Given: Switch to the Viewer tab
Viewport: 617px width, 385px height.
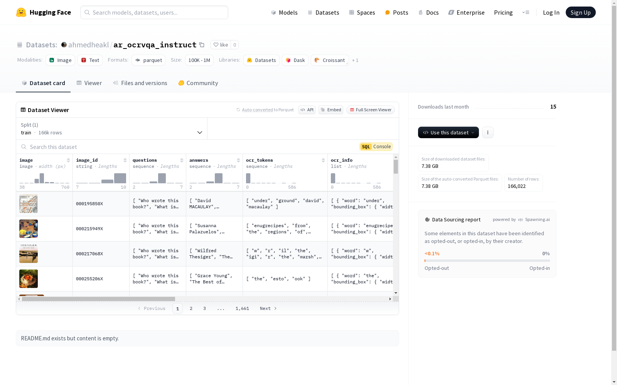Looking at the screenshot, I should click(x=89, y=83).
